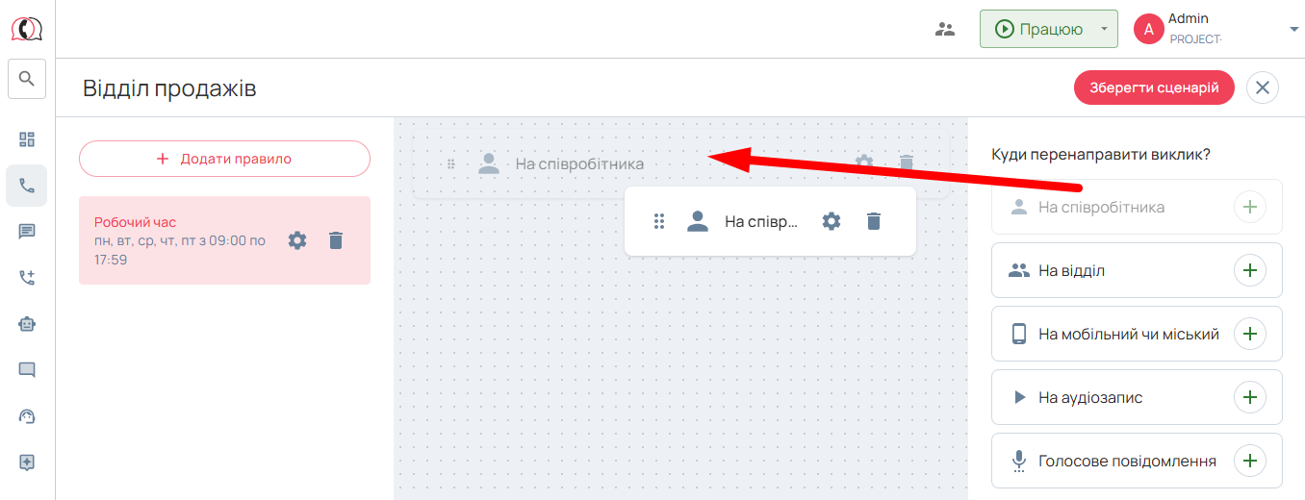Open gear settings on dragged На співр card

pos(832,221)
